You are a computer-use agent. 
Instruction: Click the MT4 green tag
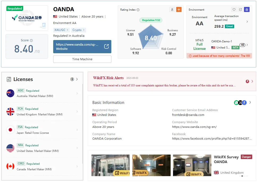coord(235,47)
